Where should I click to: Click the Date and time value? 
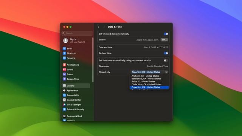[x=156, y=47]
